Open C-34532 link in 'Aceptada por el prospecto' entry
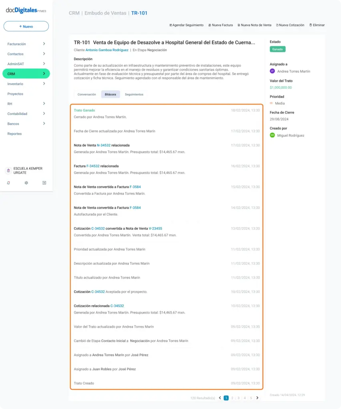The image size is (341, 409). point(98,292)
